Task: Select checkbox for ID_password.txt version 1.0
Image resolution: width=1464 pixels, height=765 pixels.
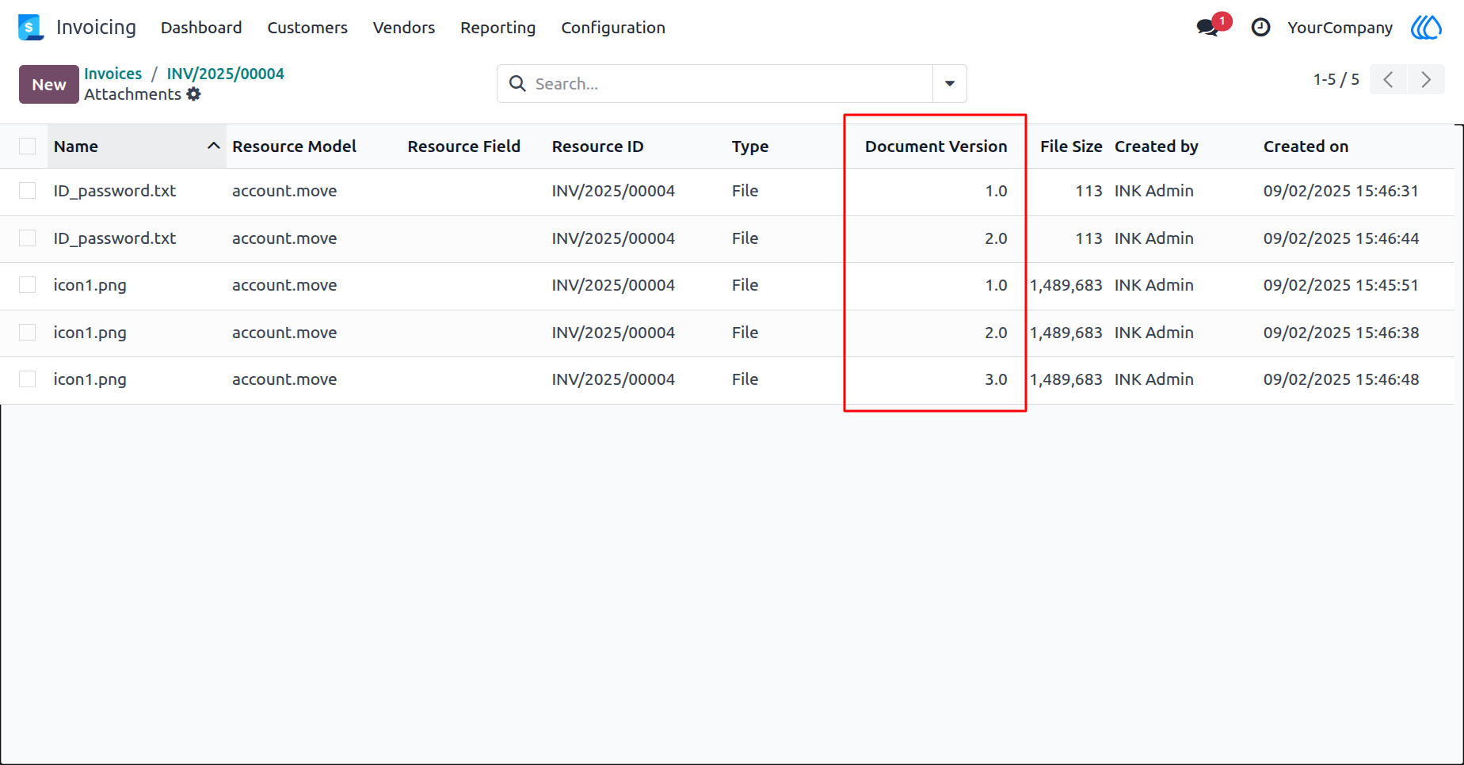Action: 28,191
